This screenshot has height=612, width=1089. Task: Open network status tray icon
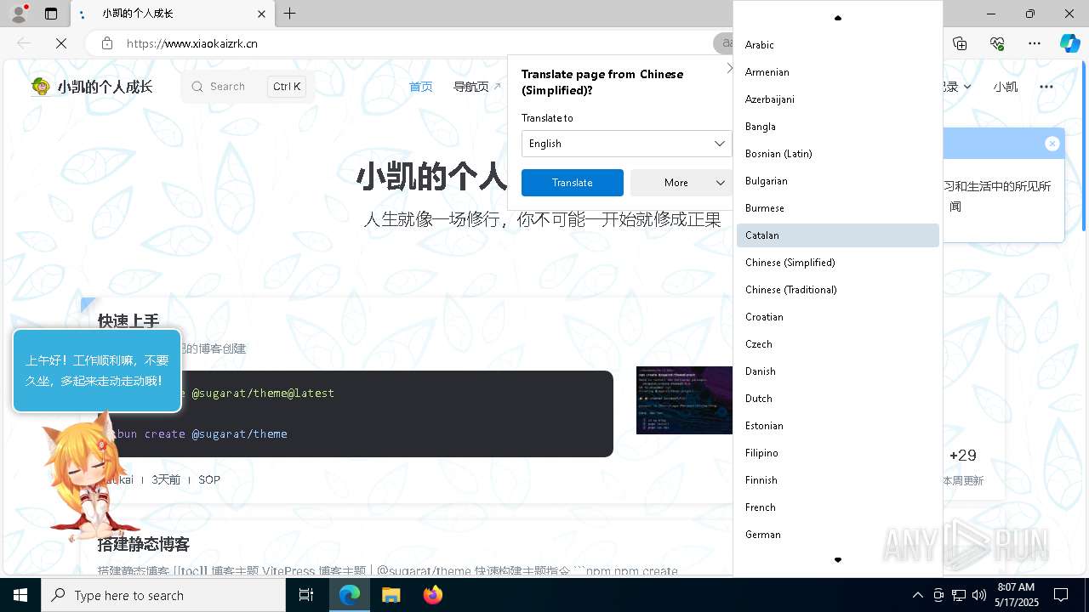[x=959, y=595]
